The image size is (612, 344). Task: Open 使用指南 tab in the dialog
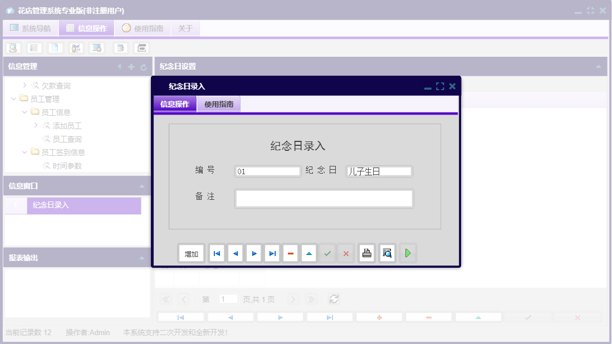point(218,104)
